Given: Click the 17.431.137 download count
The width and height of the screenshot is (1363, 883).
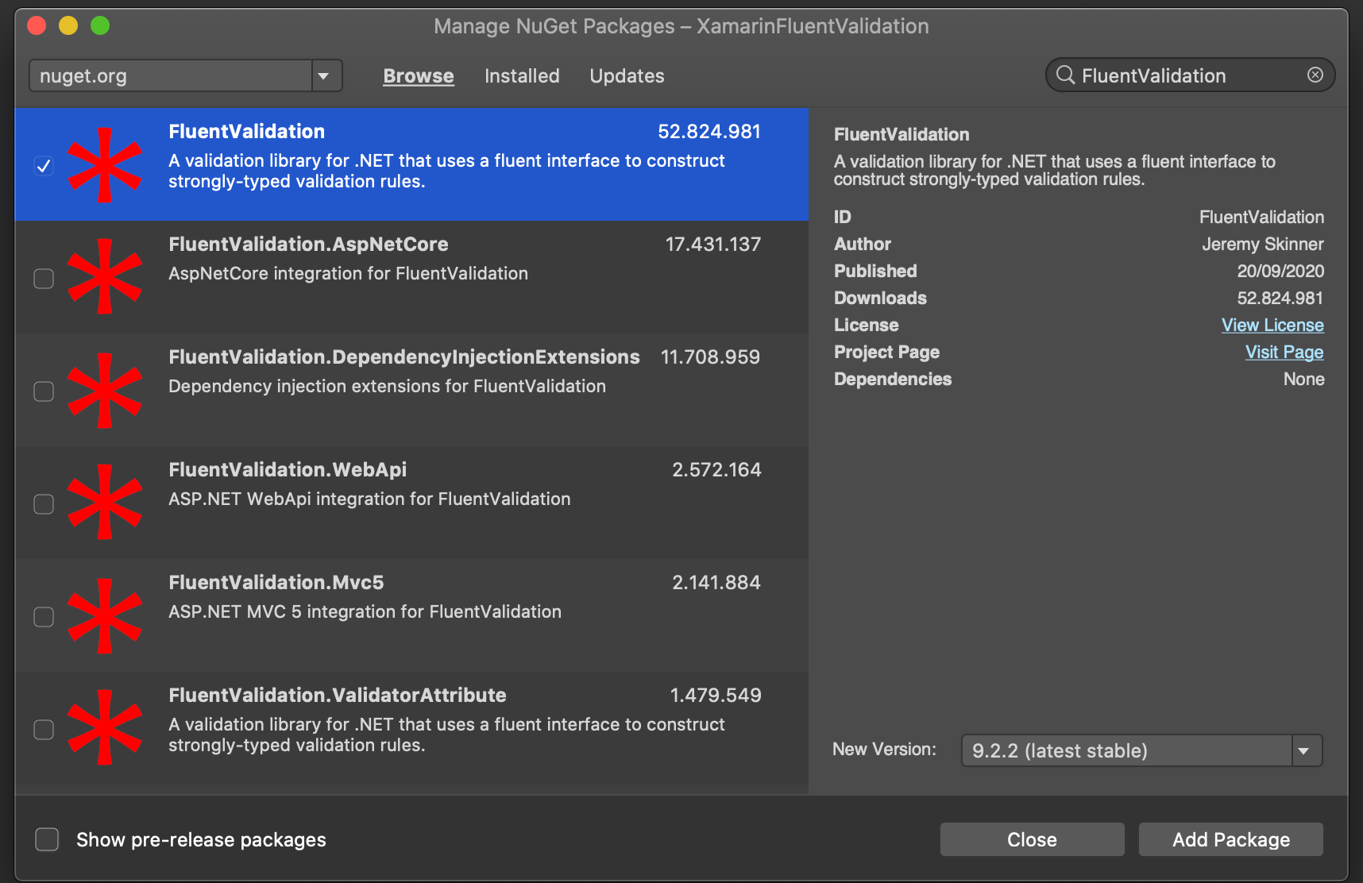Looking at the screenshot, I should (x=712, y=244).
